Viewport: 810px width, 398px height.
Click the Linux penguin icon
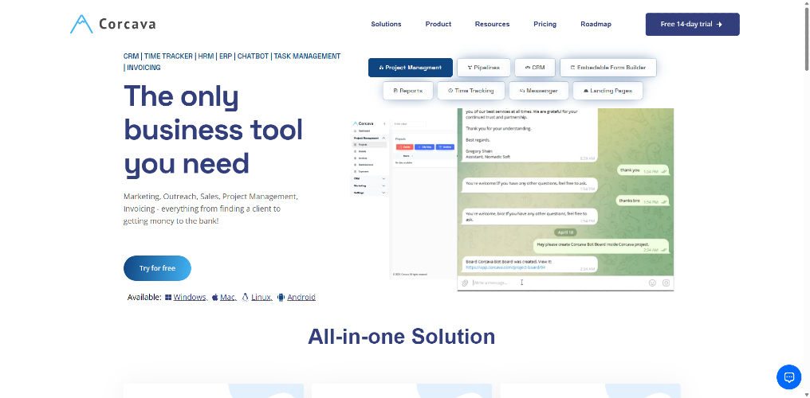coord(246,298)
